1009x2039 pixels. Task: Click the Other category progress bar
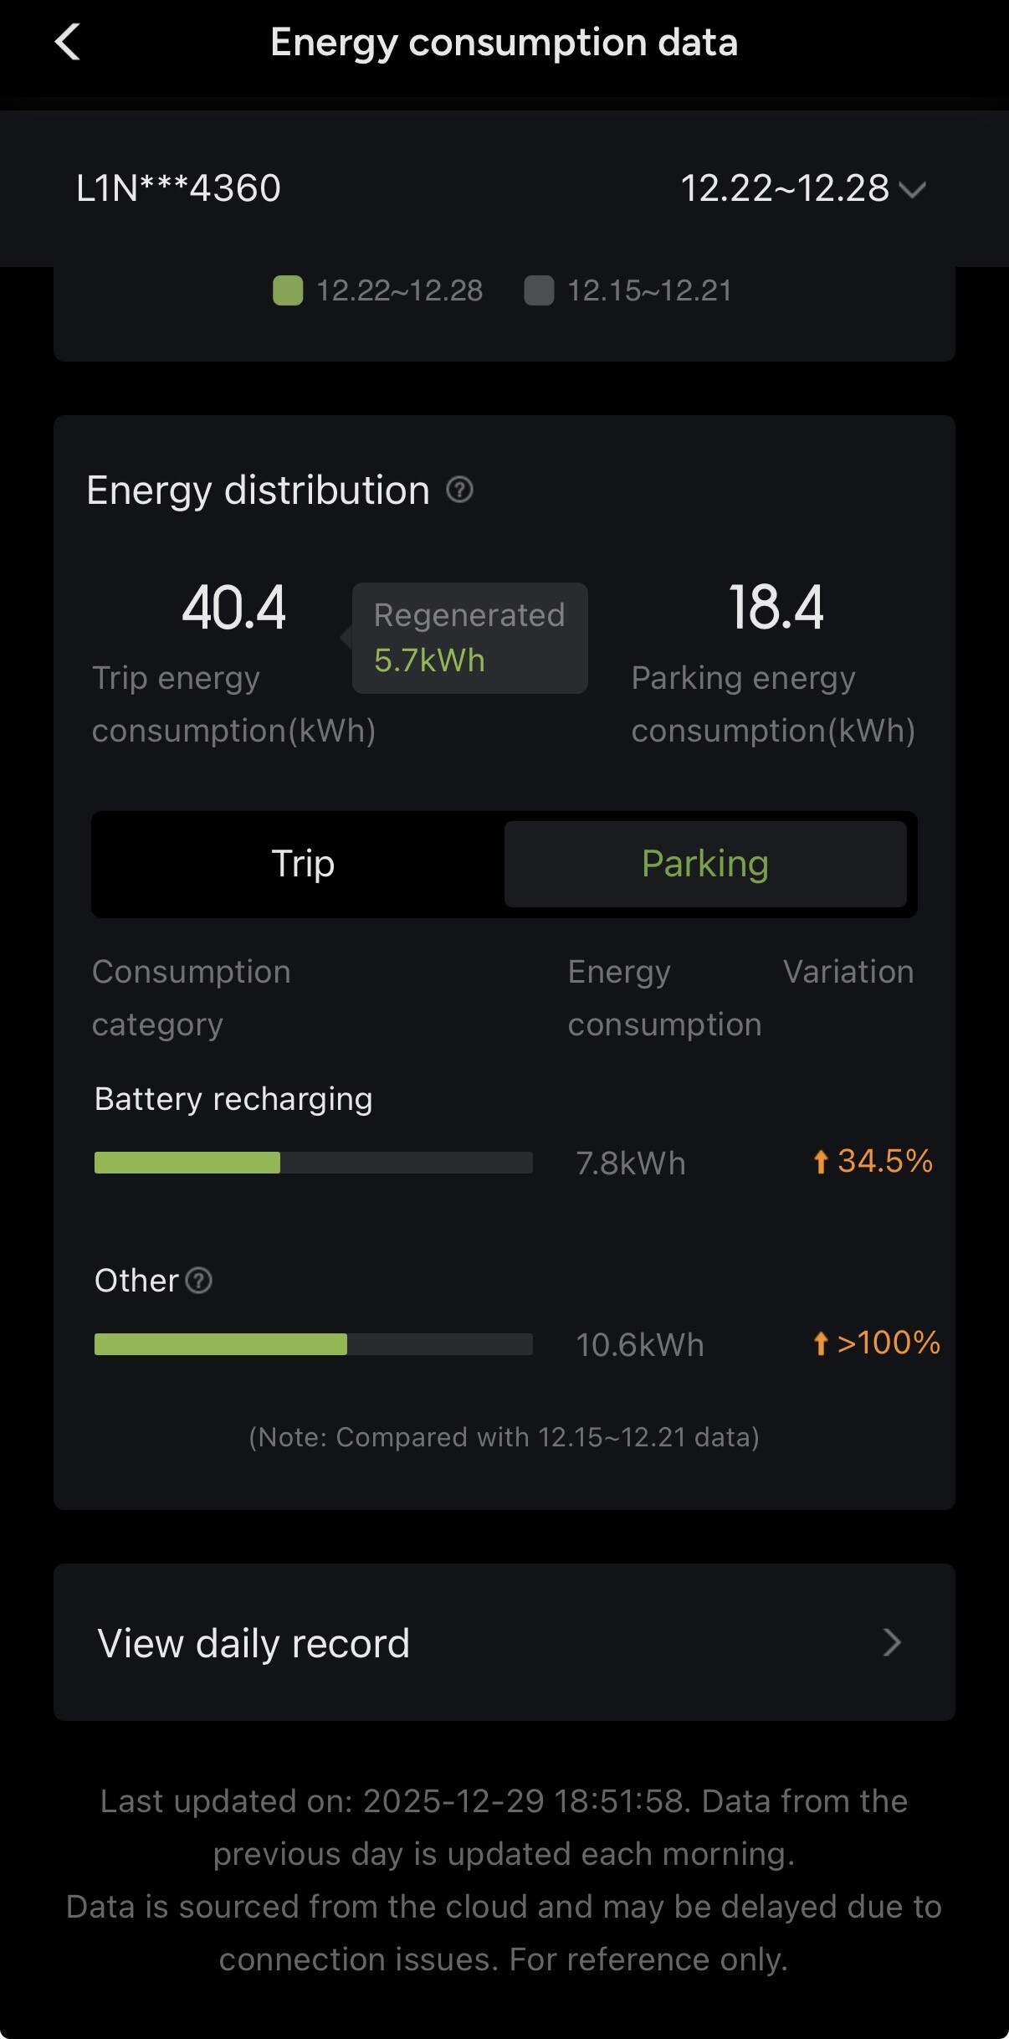(313, 1344)
